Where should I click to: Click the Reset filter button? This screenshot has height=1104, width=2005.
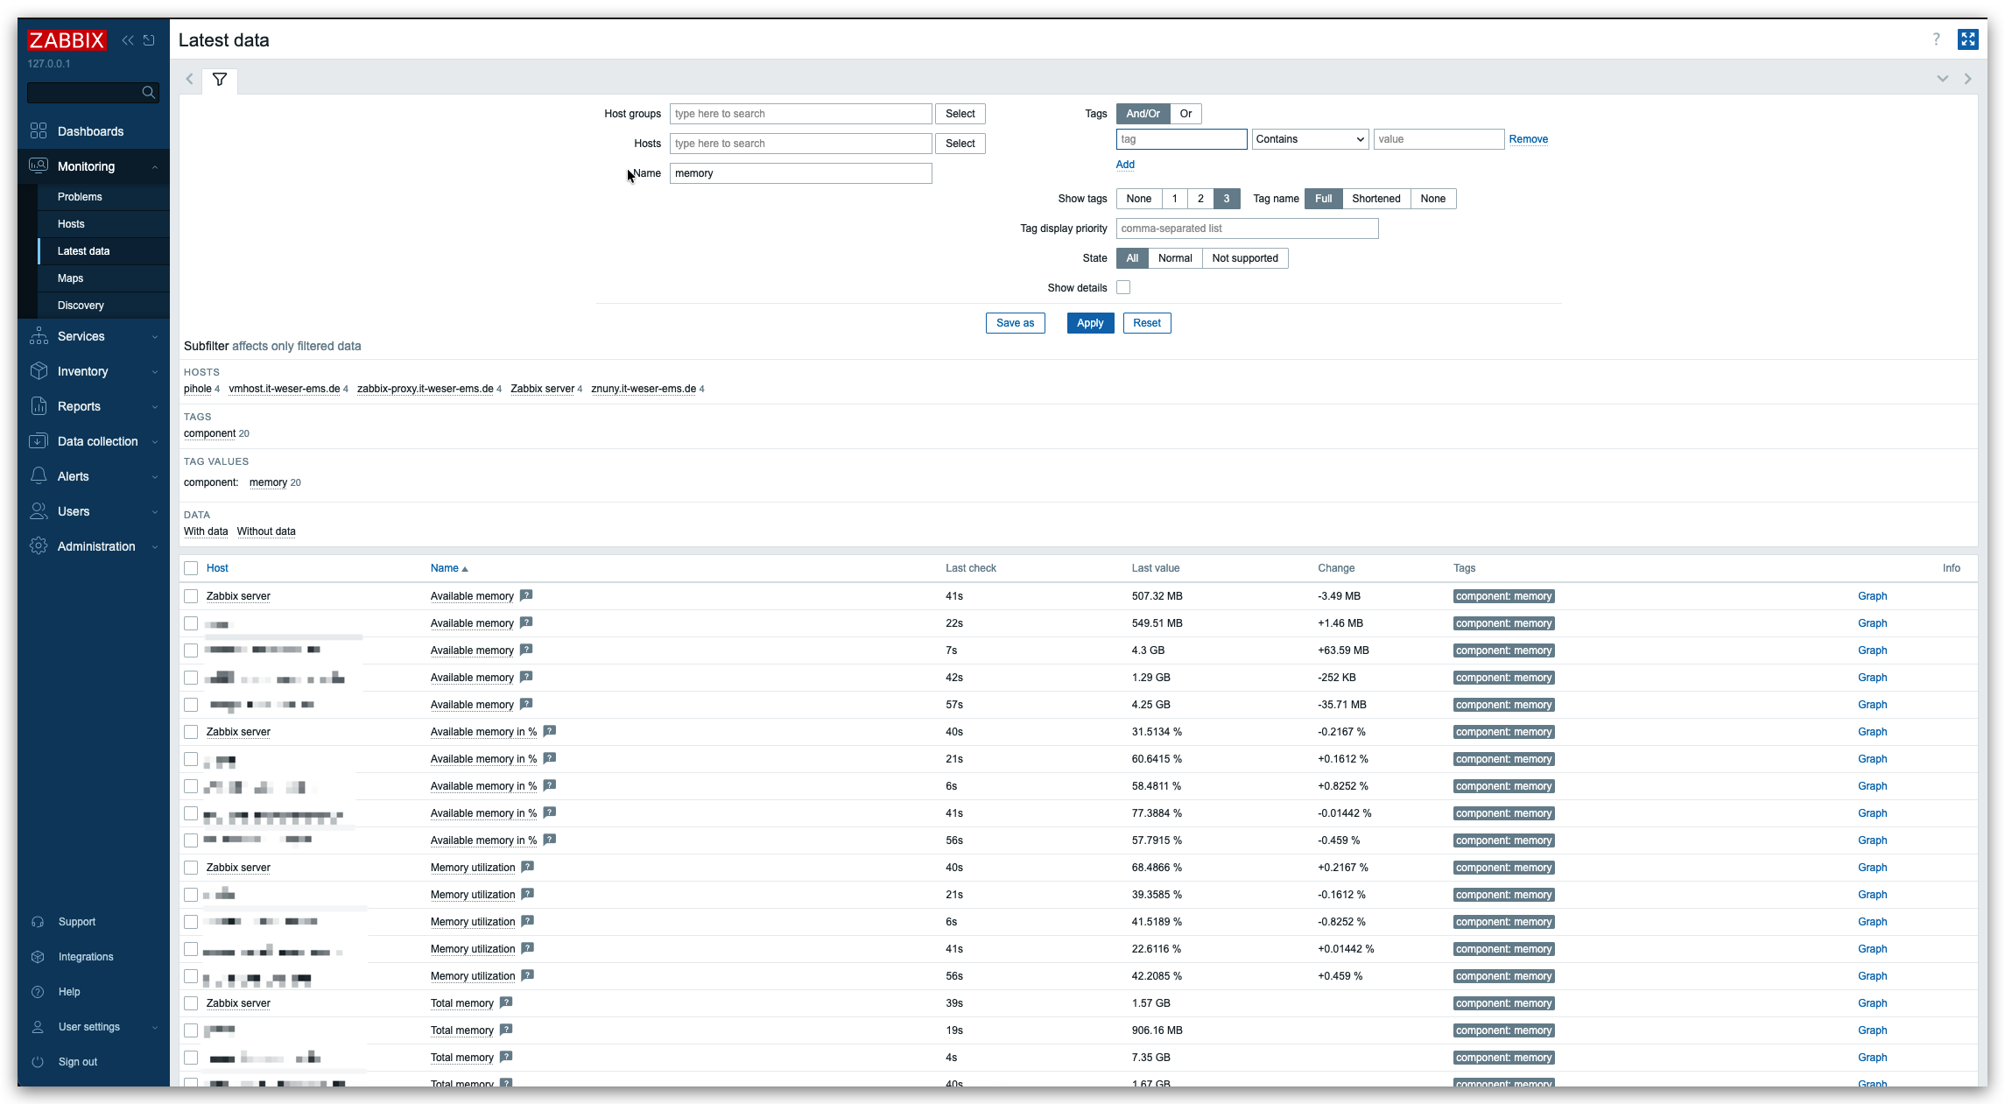[x=1147, y=323]
